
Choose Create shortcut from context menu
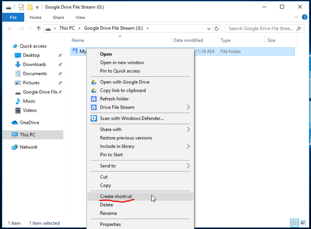140,196
